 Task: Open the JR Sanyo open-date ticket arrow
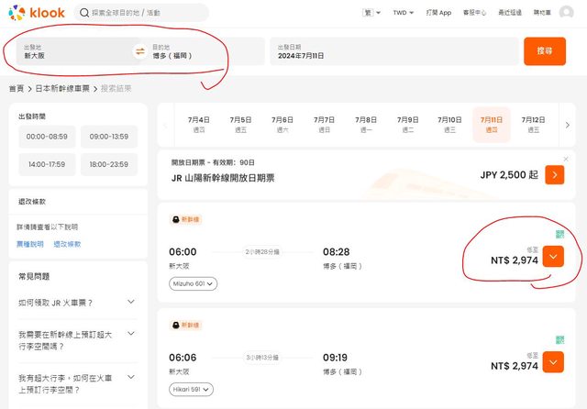point(554,174)
